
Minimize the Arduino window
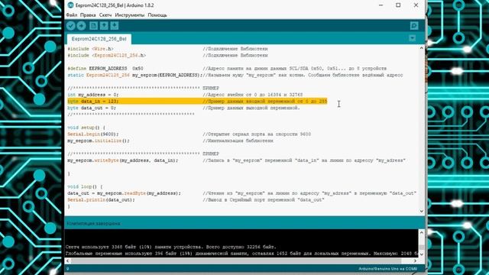tap(381, 5)
